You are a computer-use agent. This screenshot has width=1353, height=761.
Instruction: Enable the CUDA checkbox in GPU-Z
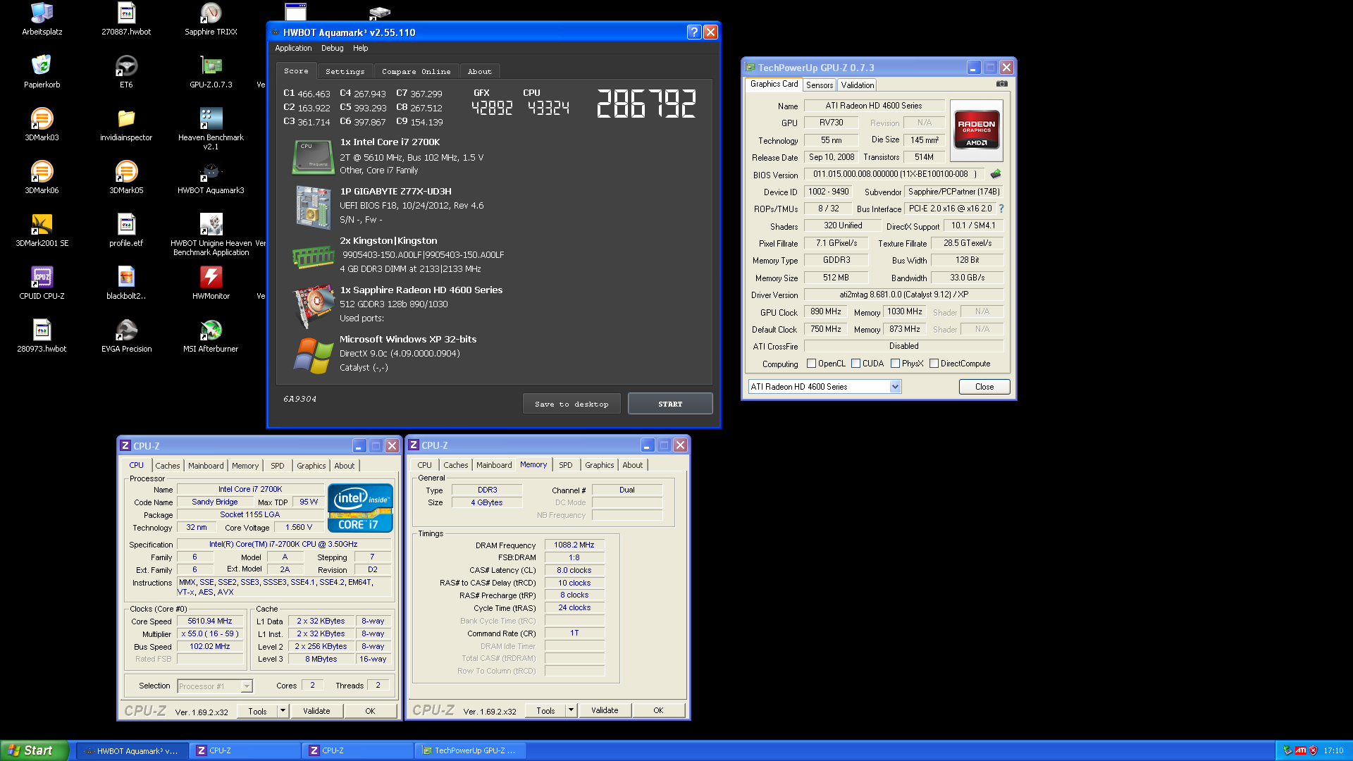[x=855, y=364]
